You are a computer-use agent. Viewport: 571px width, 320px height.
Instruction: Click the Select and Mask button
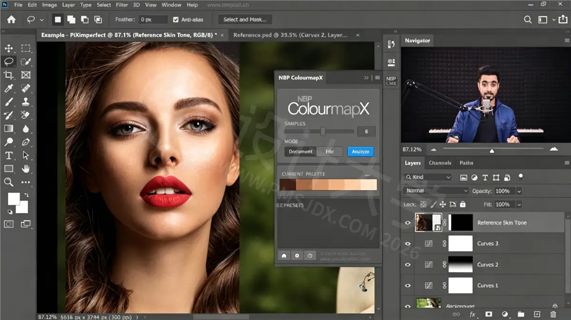click(245, 19)
